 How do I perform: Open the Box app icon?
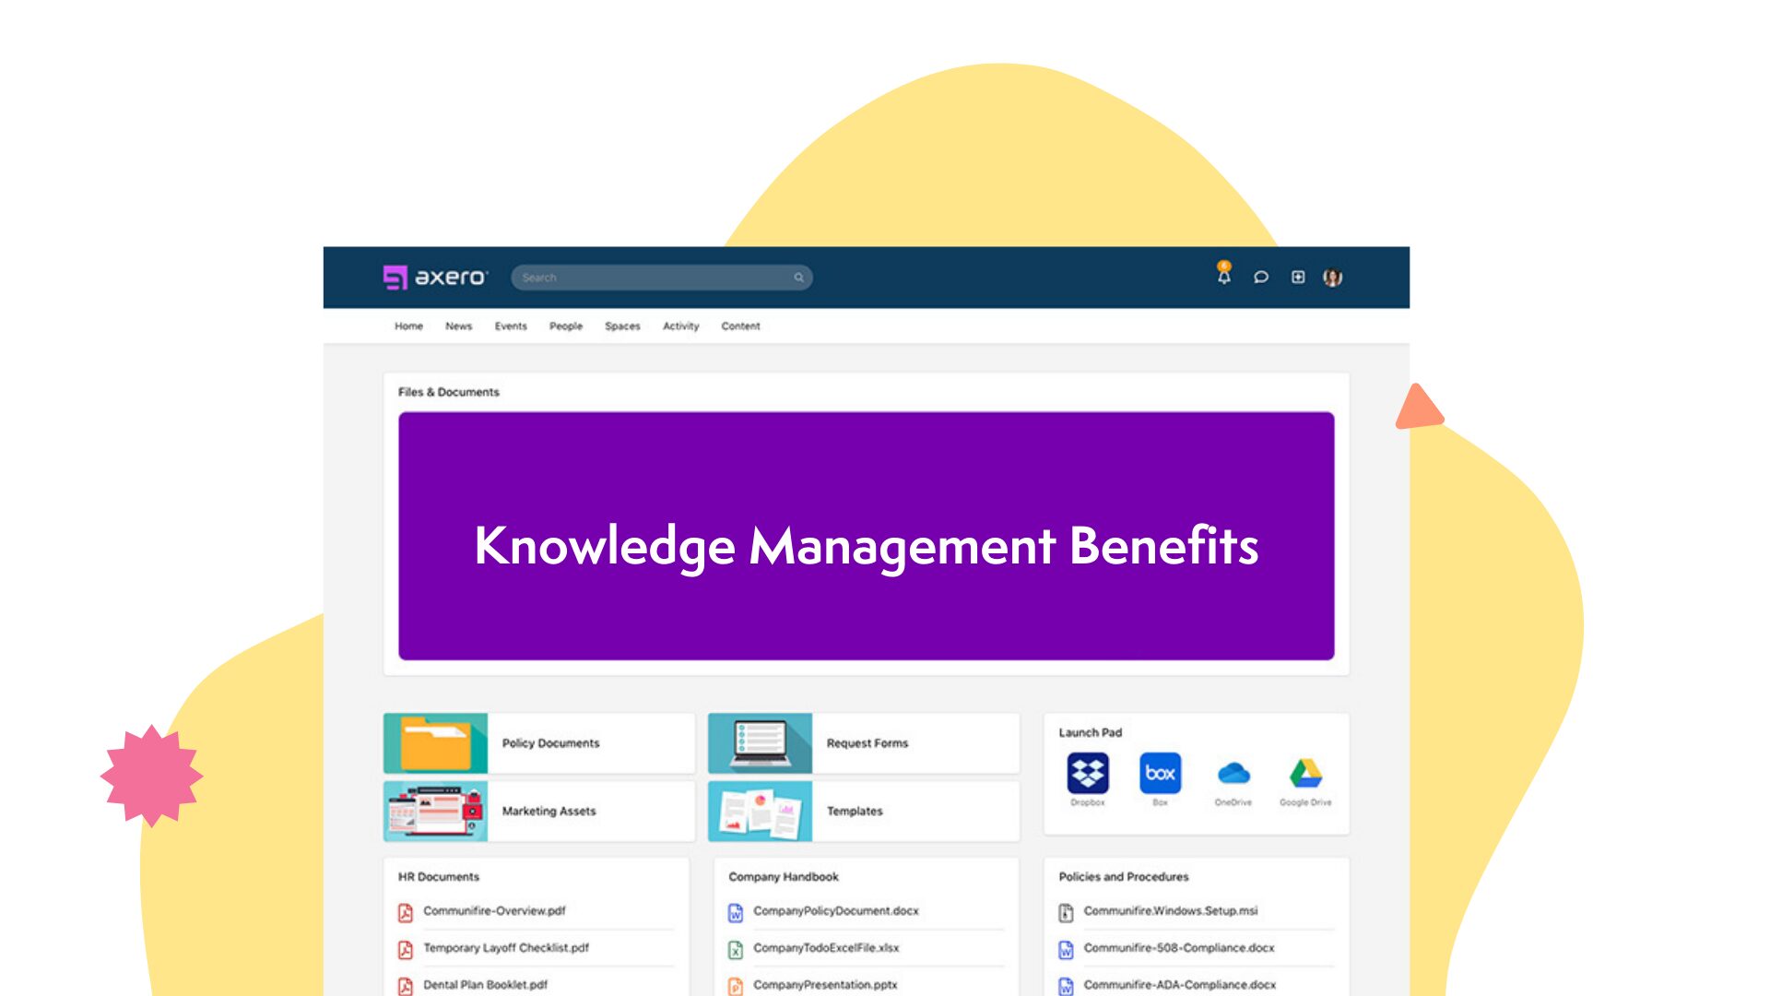click(x=1160, y=773)
